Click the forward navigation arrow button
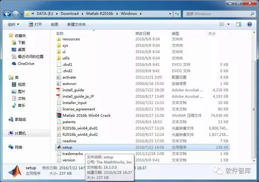Viewport: 259px width, 182px height. (15, 14)
